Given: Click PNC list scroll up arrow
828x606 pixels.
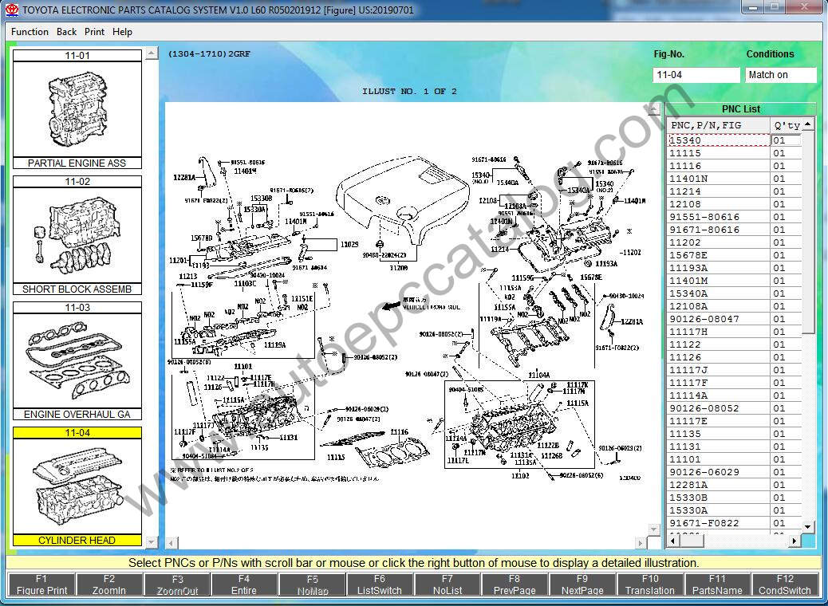Looking at the screenshot, I should (x=808, y=124).
